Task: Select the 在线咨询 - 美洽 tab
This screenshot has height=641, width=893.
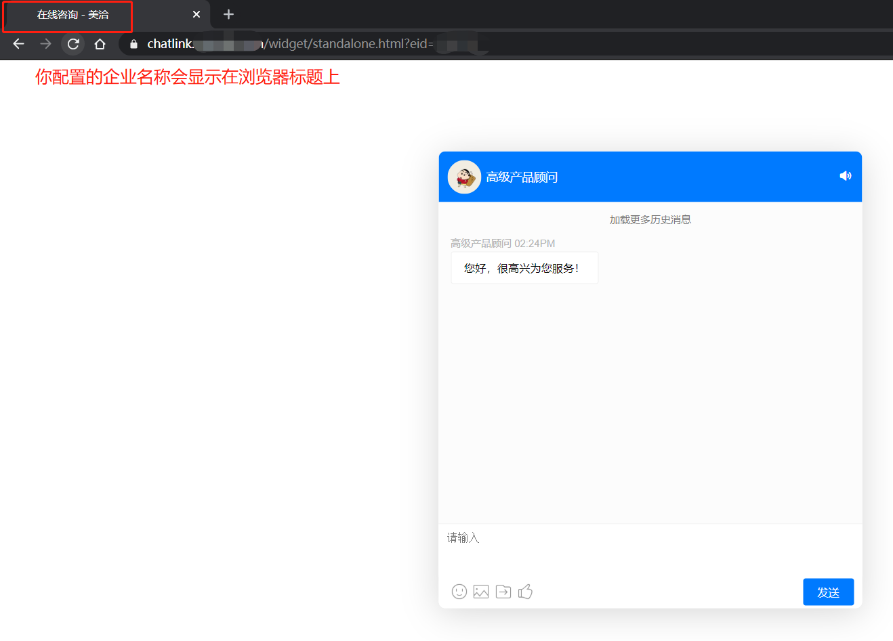Action: 105,15
